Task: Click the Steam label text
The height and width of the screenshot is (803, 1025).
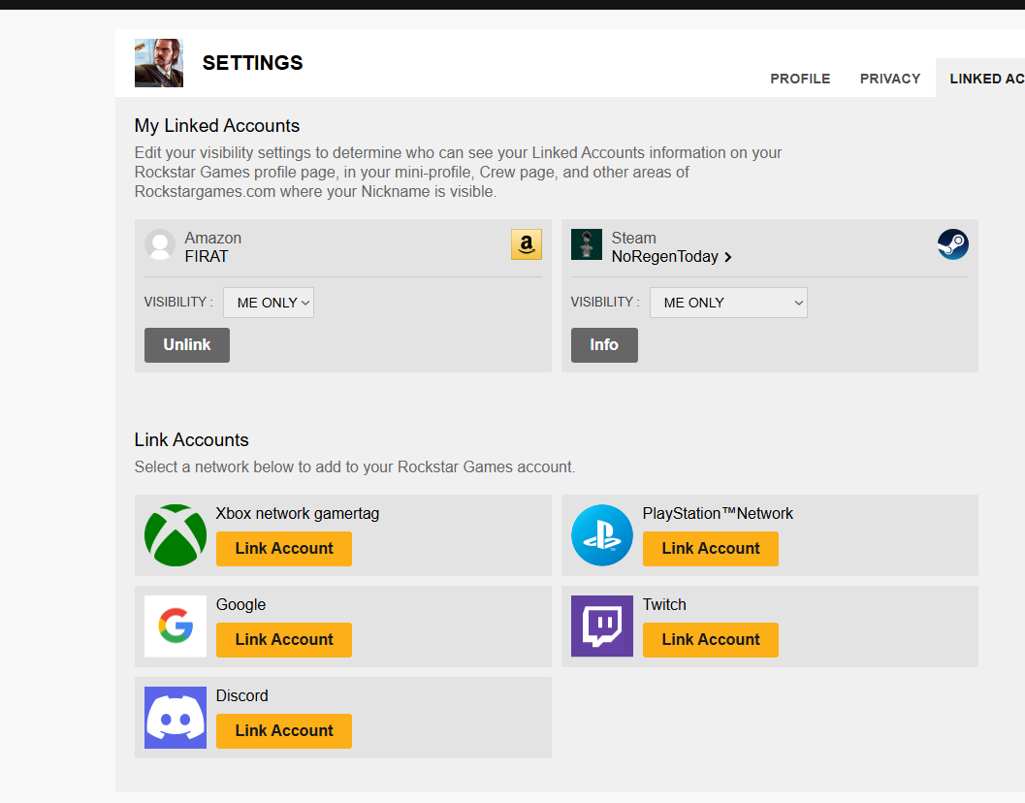Action: (633, 238)
